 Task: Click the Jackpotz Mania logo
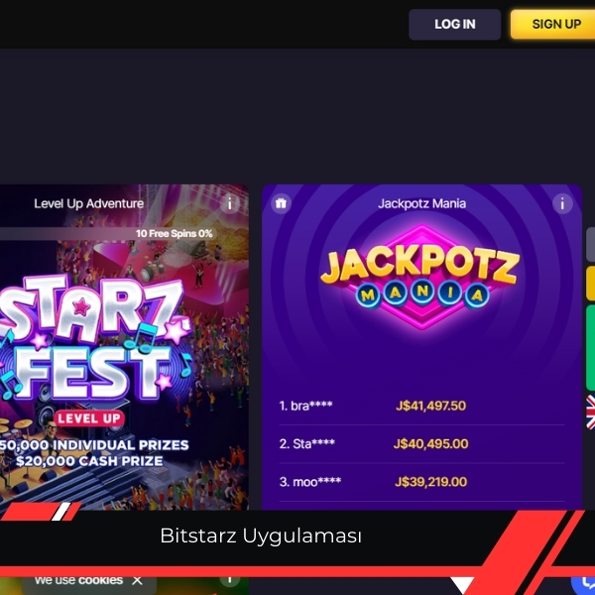420,277
